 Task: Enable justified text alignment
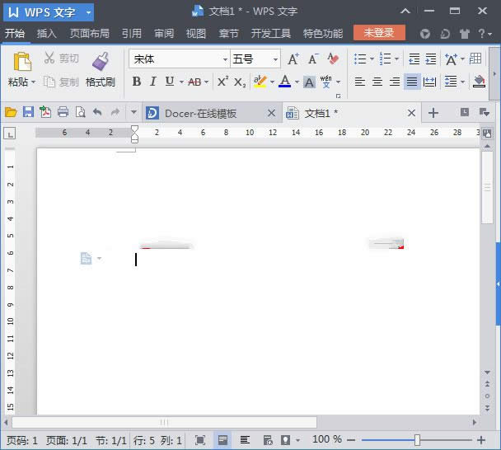pos(411,82)
